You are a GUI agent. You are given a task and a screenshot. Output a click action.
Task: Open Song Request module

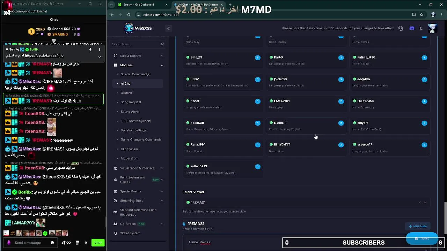[131, 102]
